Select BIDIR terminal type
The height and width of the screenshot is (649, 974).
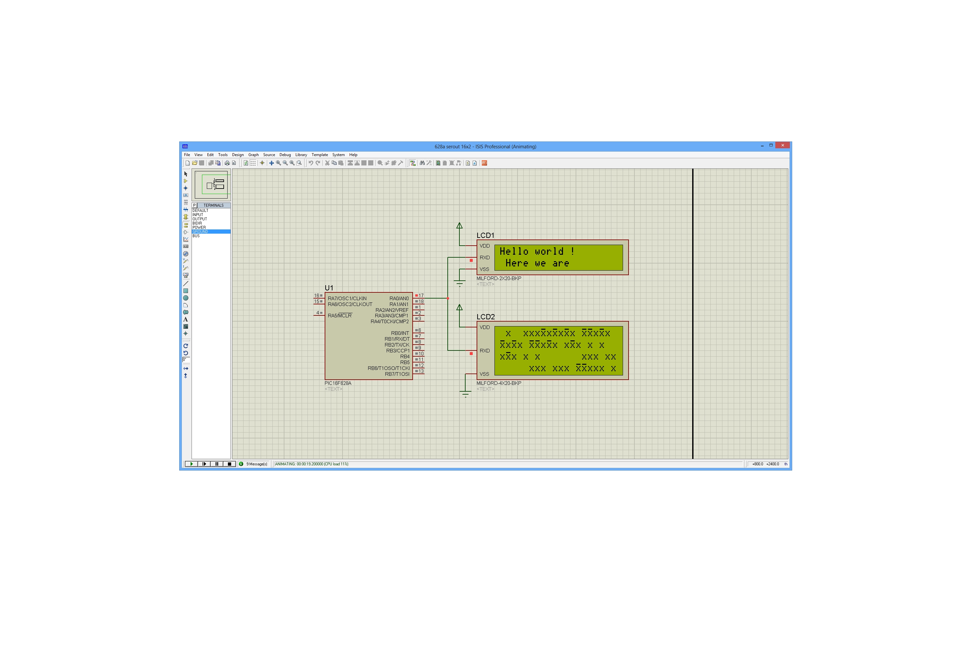click(x=197, y=223)
